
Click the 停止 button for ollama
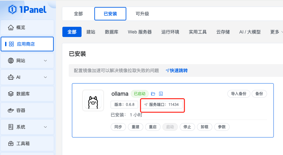(x=187, y=127)
